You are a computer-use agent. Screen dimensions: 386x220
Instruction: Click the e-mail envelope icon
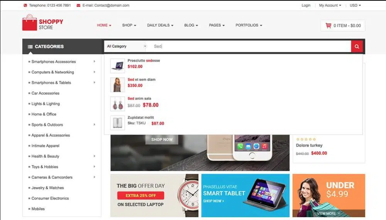(79, 5)
